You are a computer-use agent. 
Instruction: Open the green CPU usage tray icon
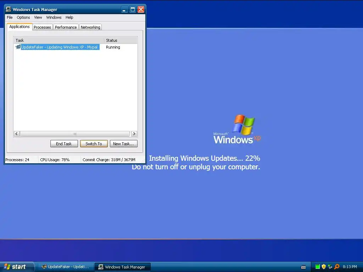317,267
